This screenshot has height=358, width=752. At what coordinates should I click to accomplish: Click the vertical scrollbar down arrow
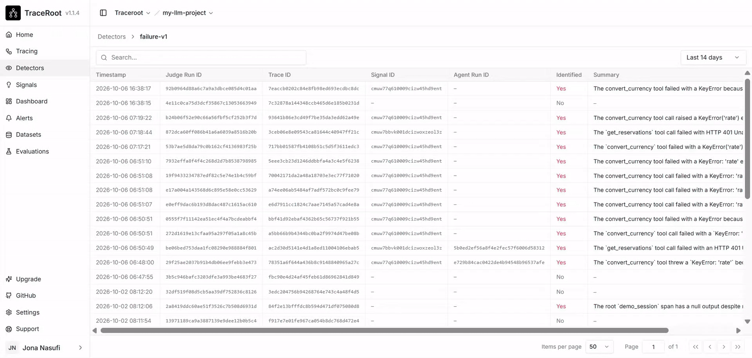pos(748,322)
